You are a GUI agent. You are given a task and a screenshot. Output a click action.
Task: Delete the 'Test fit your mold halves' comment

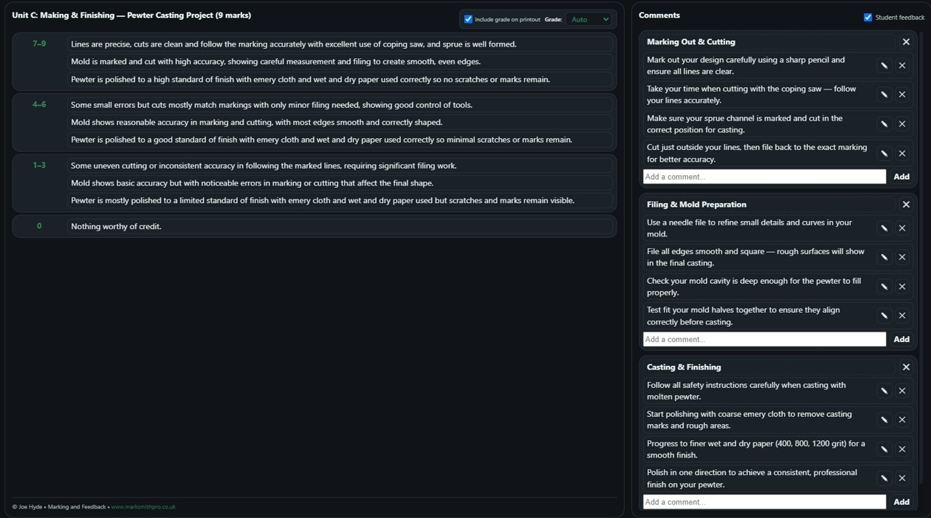tap(902, 316)
